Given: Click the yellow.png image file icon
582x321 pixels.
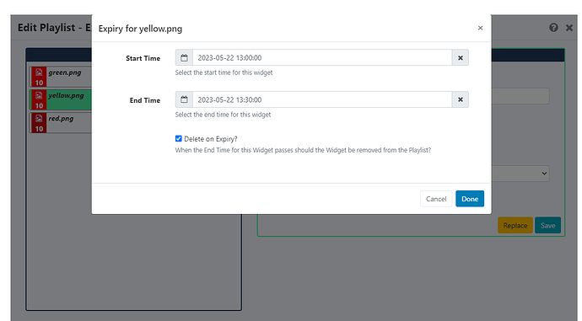Looking at the screenshot, I should click(x=39, y=95).
